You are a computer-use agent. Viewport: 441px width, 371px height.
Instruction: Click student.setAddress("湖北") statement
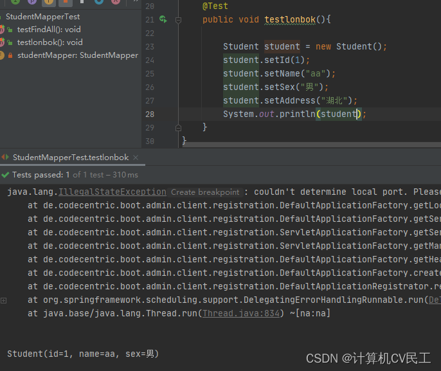coord(290,100)
